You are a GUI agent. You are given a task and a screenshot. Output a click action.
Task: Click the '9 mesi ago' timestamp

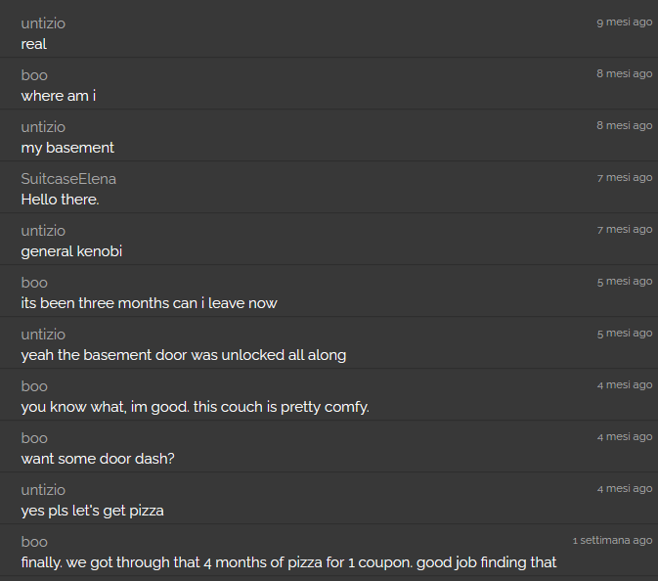tap(625, 22)
